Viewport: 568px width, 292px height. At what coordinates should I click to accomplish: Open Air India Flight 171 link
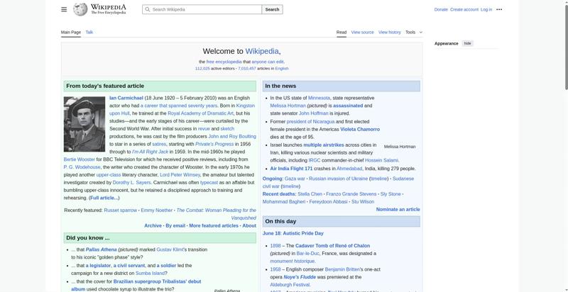click(x=291, y=169)
